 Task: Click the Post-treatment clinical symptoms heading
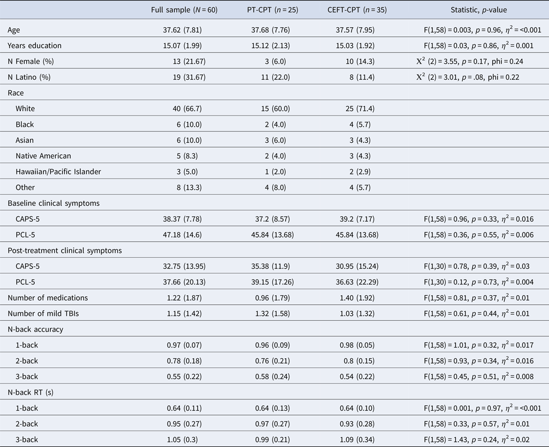65,250
